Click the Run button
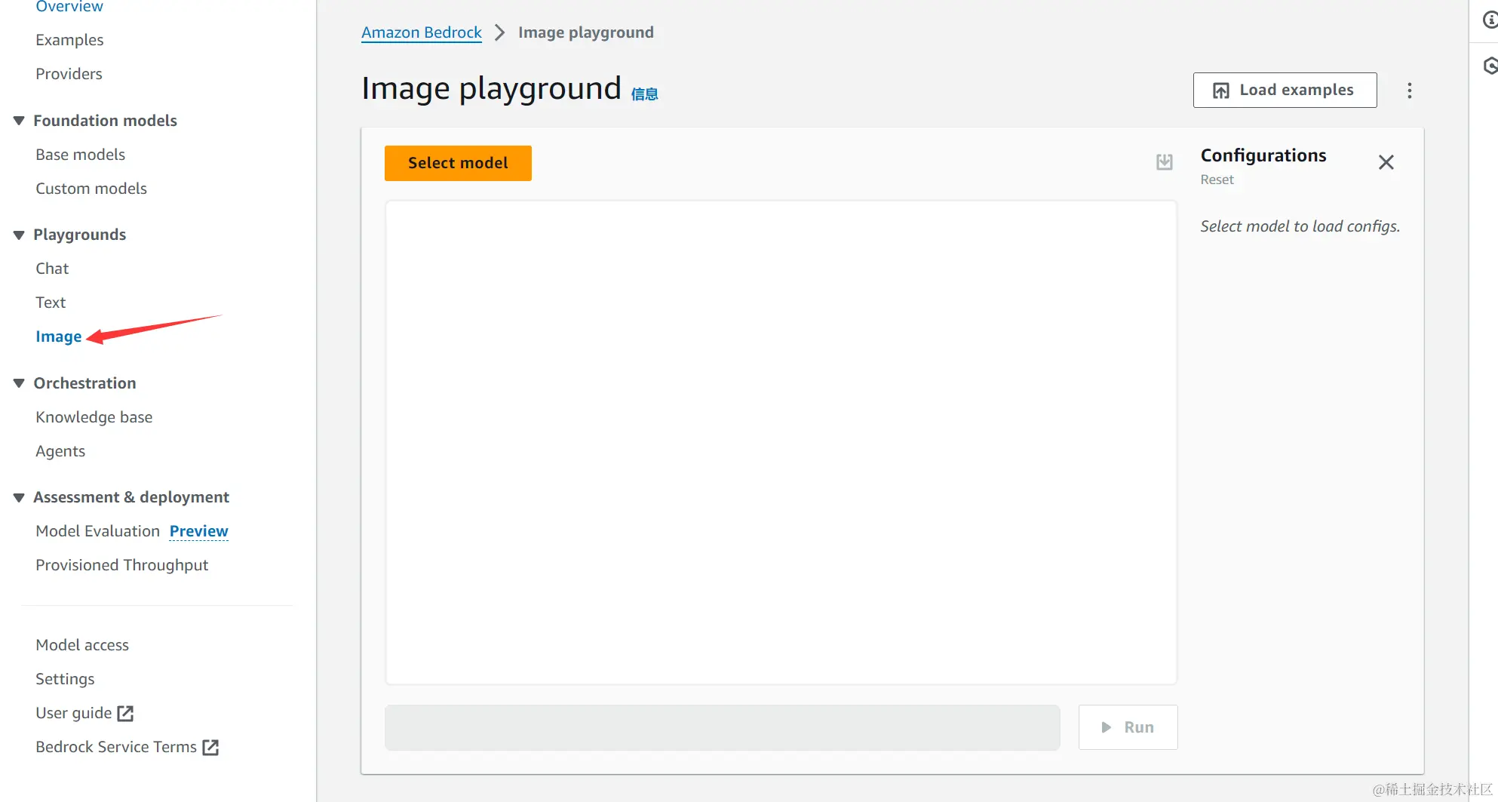1498x802 pixels. (x=1128, y=727)
